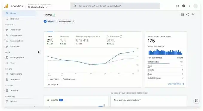Click the All events icon
Image resolution: width=203 pixels, height=111 pixels.
pos(7,80)
